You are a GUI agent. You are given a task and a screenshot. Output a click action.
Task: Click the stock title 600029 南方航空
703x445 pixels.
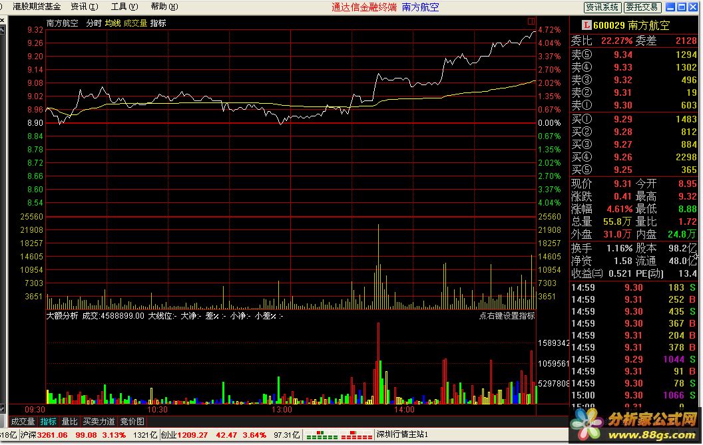(x=631, y=25)
